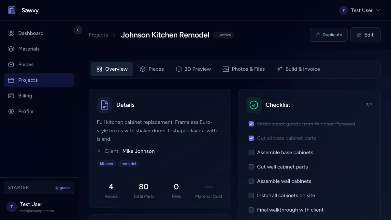Open the Build & Invoice tab

298,69
